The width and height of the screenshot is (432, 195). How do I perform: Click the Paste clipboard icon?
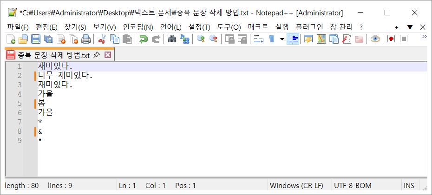coord(127,39)
